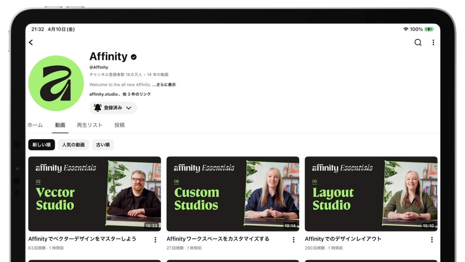The height and width of the screenshot is (262, 465).
Task: Tap the back arrow to leave channel page
Action: 31,43
